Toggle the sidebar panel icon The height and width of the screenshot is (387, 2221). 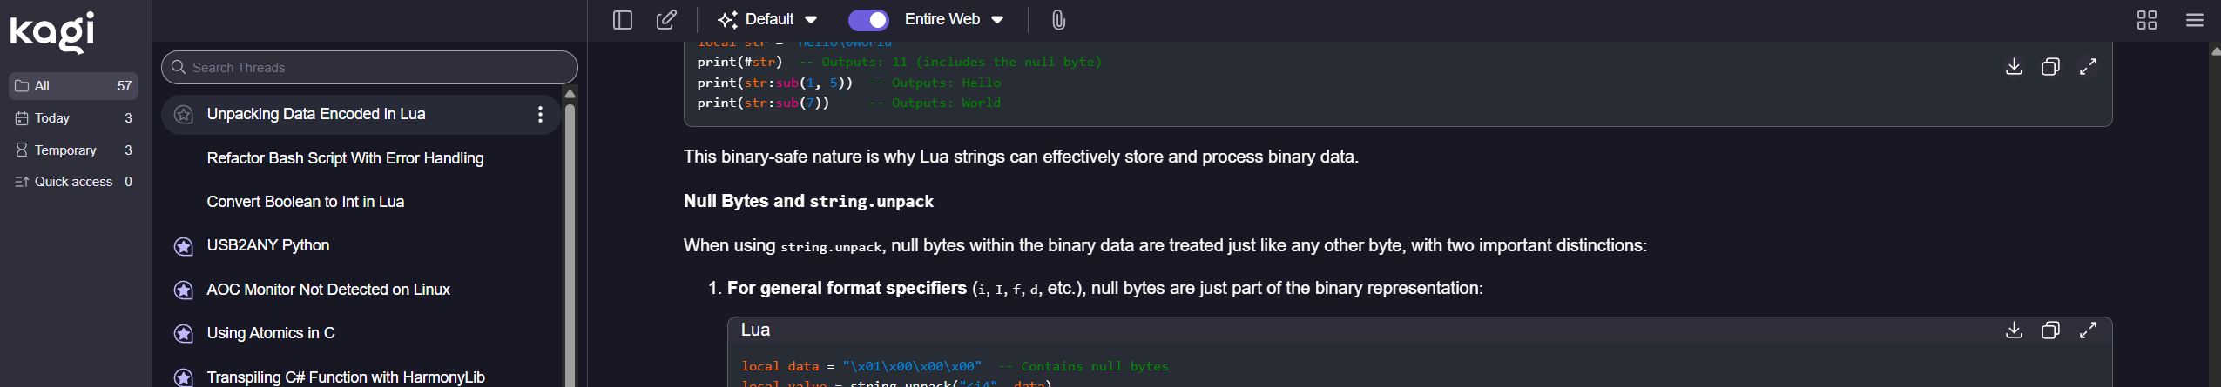pos(622,20)
